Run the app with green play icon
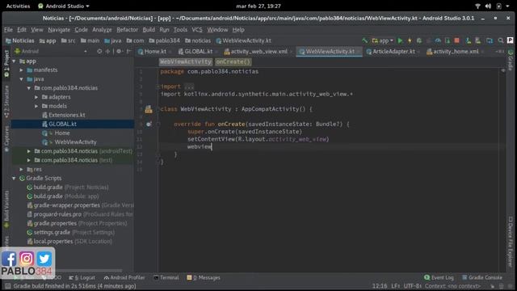Viewport: 517px width, 291px height. 400,40
